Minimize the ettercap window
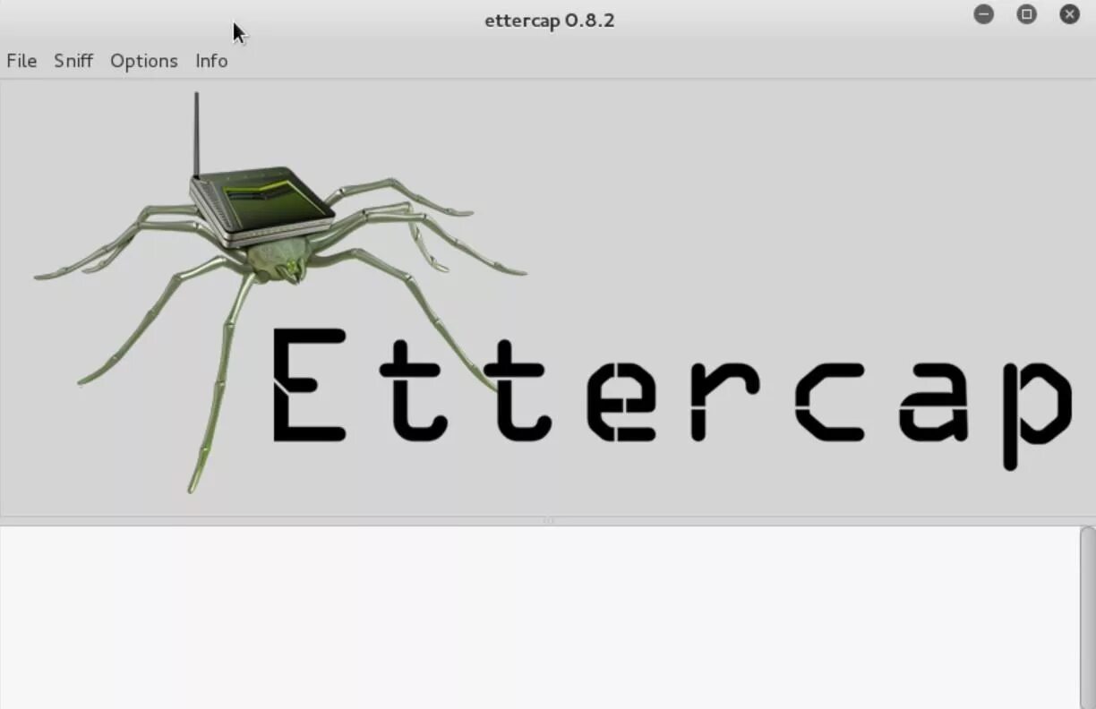Screen dimensions: 1096x709 click(984, 14)
